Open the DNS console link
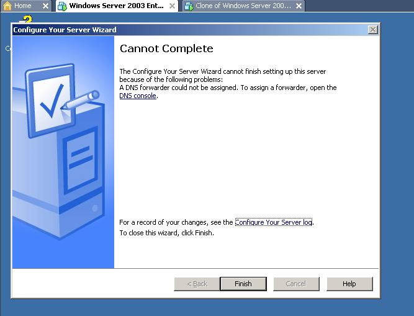Image resolution: width=414 pixels, height=316 pixels. click(138, 96)
